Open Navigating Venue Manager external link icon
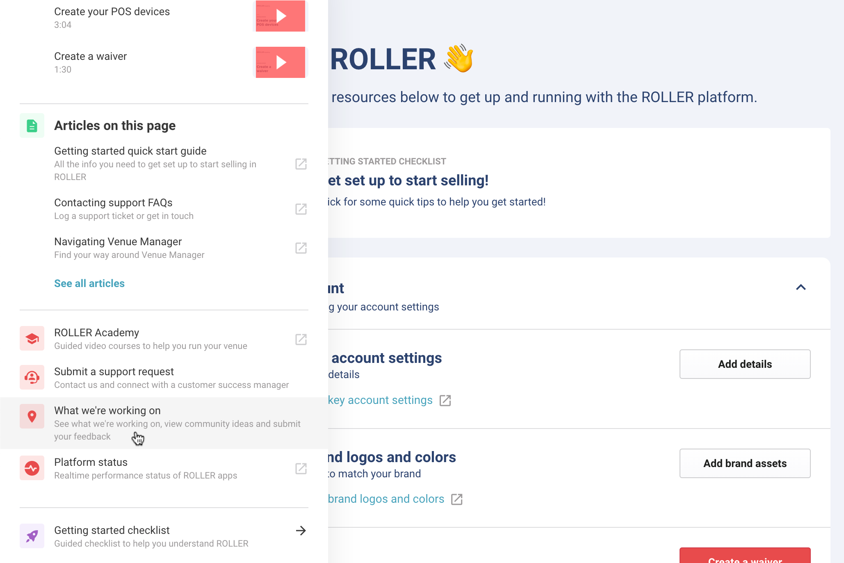Image resolution: width=844 pixels, height=563 pixels. coord(301,248)
